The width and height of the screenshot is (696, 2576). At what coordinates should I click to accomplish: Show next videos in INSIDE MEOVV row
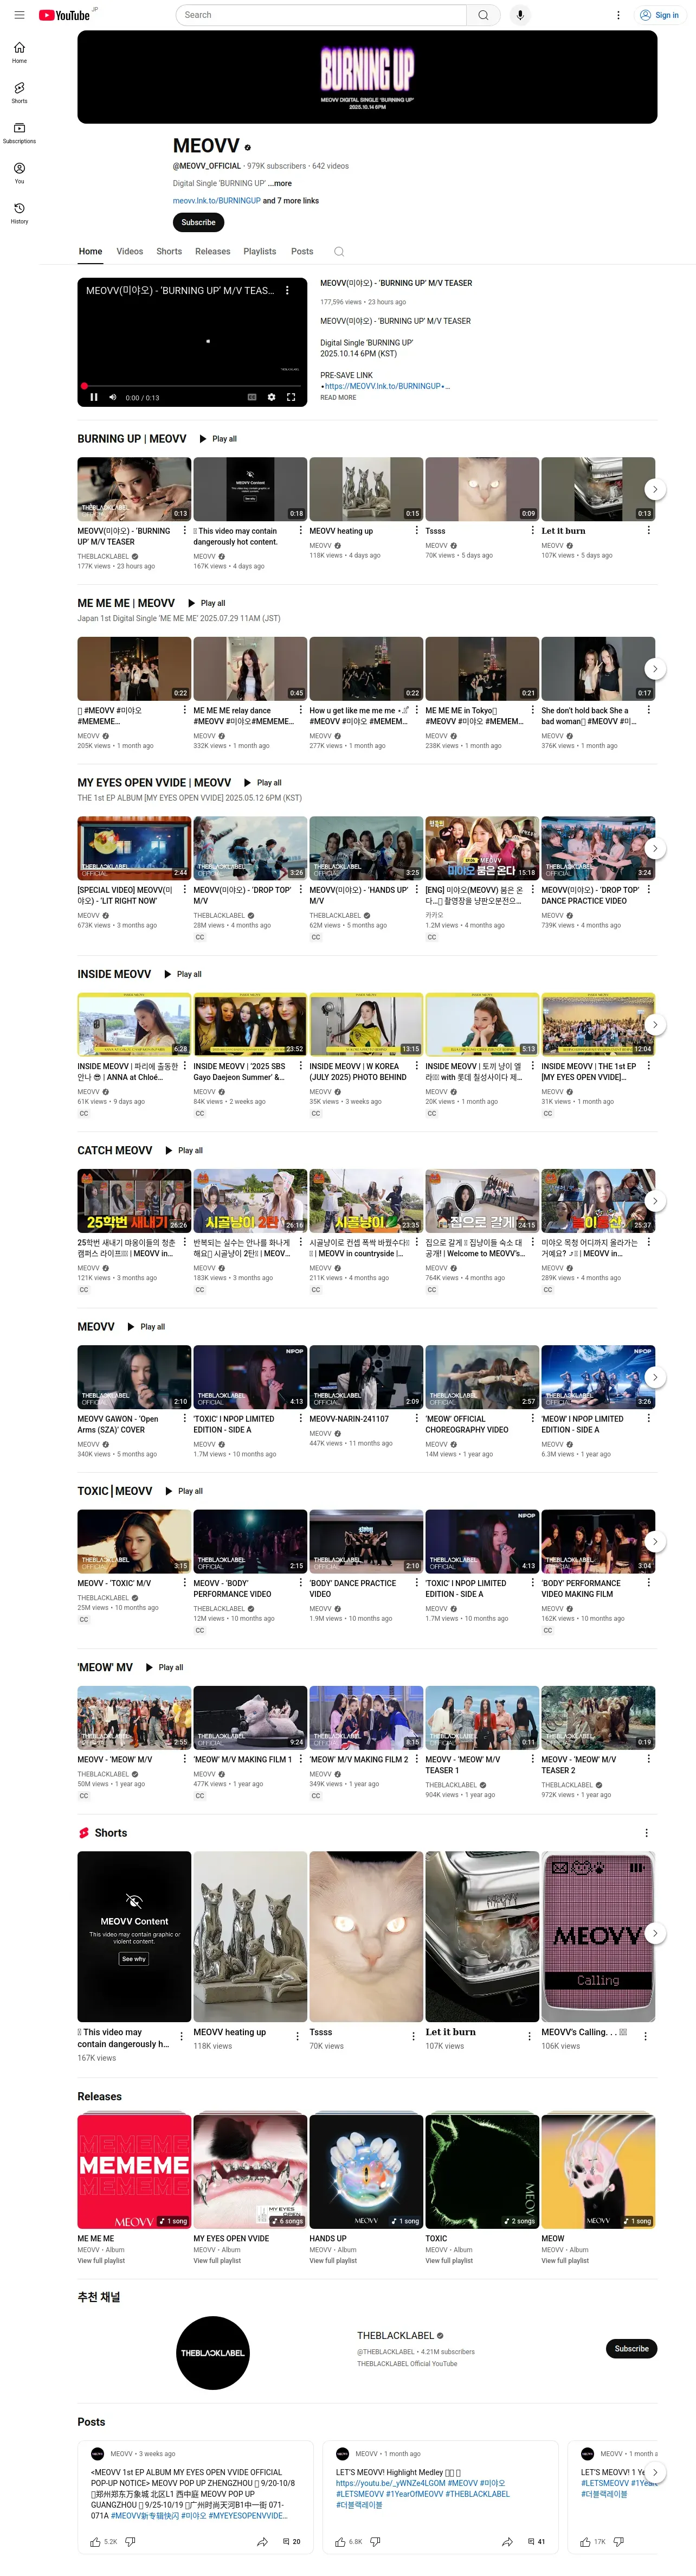coord(654,1024)
